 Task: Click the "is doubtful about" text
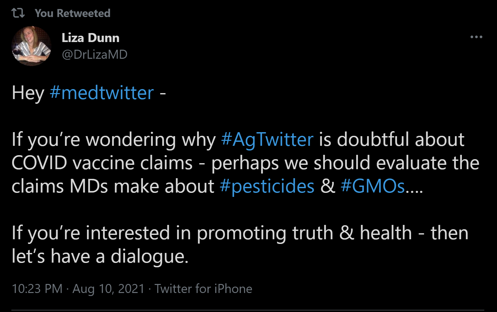click(391, 139)
